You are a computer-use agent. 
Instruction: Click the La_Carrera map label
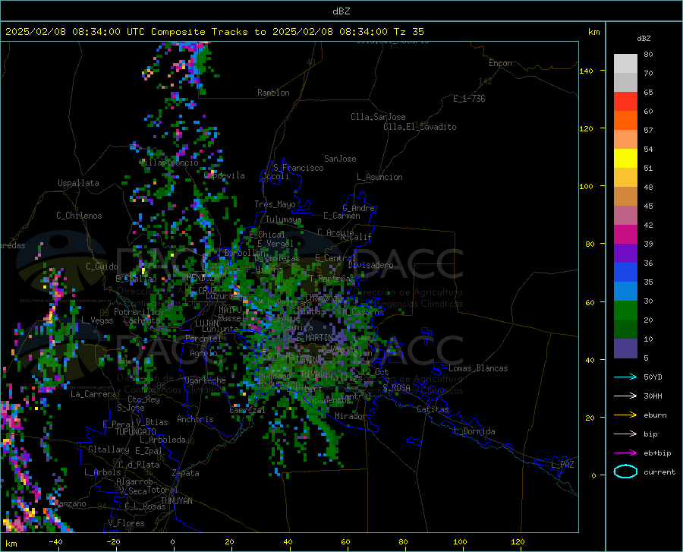click(93, 394)
